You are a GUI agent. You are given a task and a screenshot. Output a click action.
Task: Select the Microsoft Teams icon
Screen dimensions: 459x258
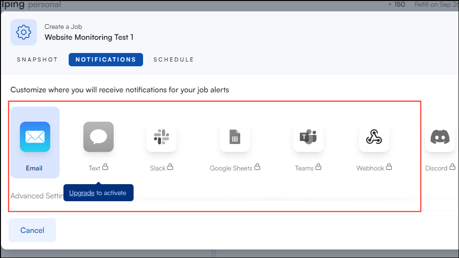[x=308, y=137]
